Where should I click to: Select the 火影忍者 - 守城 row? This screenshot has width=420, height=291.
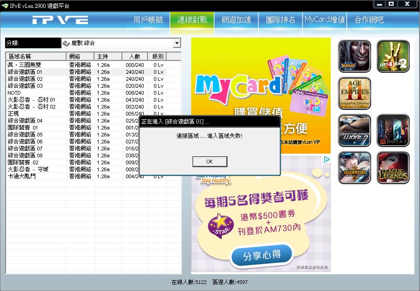(73, 169)
